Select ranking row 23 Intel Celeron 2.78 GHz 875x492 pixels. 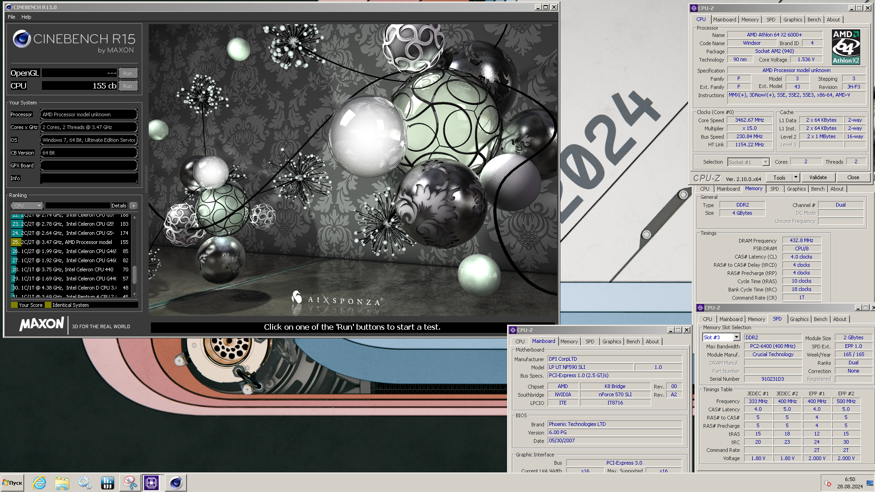[x=71, y=224]
